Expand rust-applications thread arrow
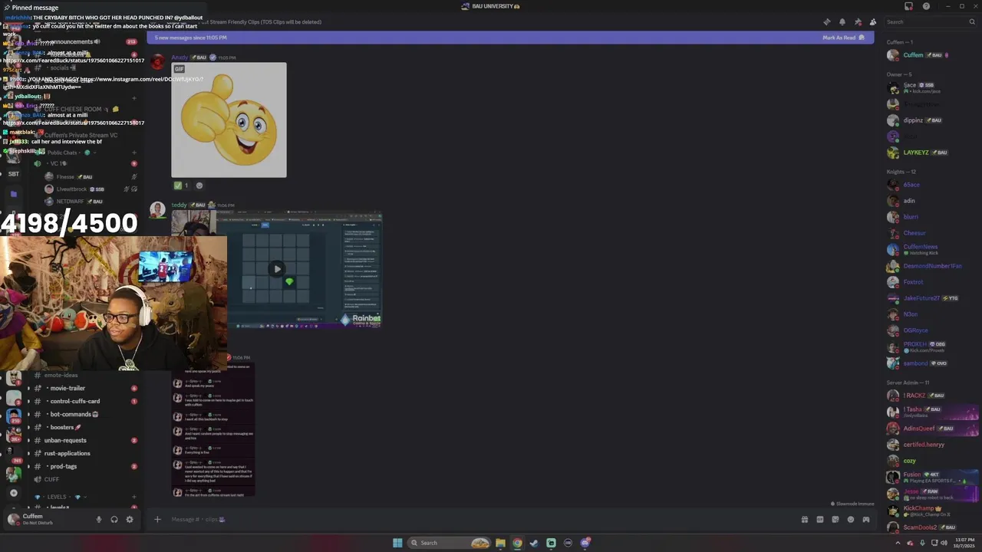 tap(28, 453)
